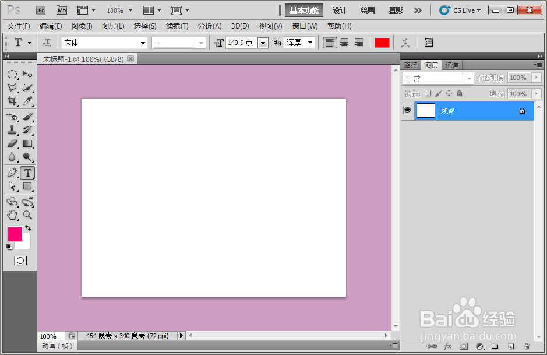Select the Pen tool
Screen dimensions: 547x355
pyautogui.click(x=12, y=173)
